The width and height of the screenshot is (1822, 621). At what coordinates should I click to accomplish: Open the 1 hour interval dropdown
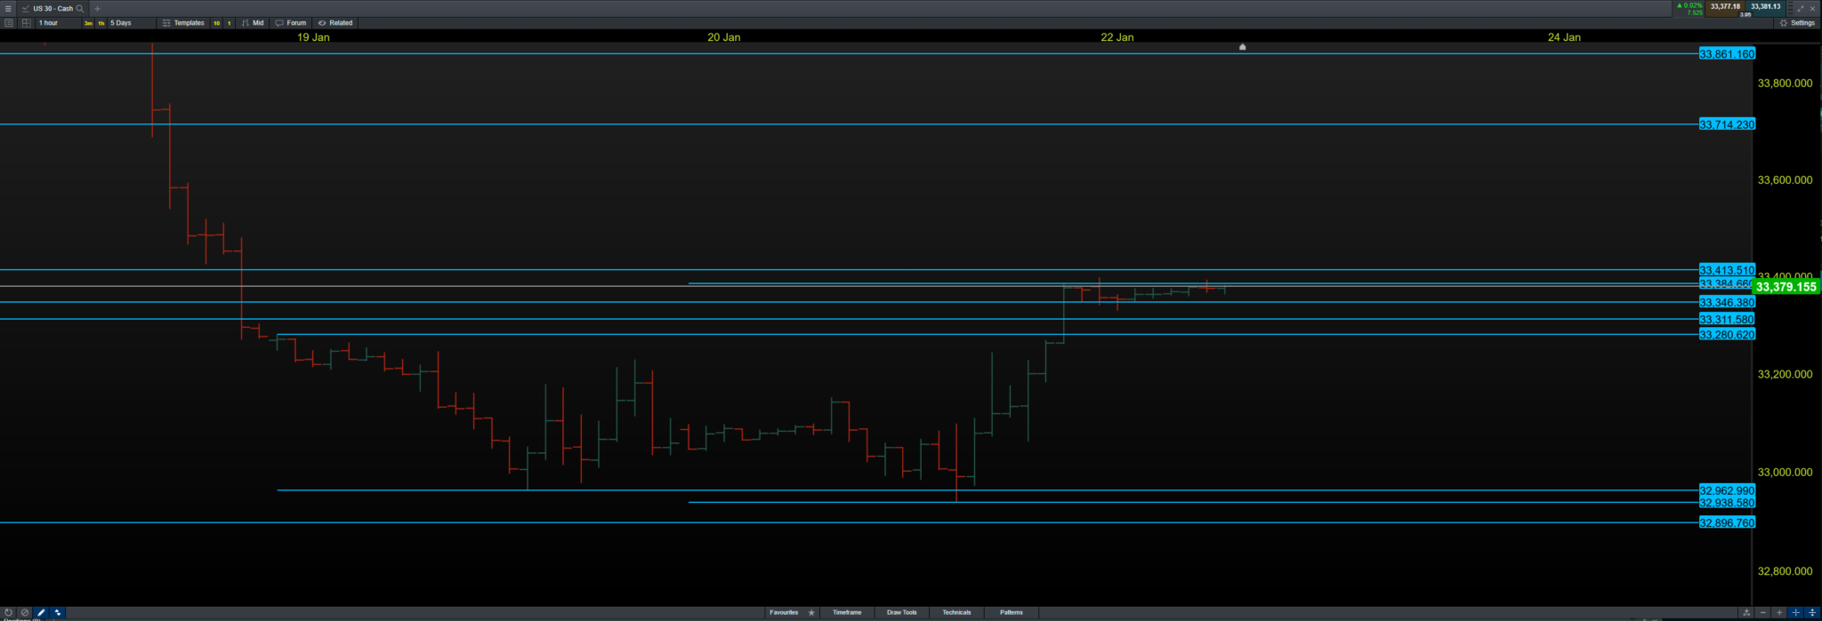coord(59,23)
